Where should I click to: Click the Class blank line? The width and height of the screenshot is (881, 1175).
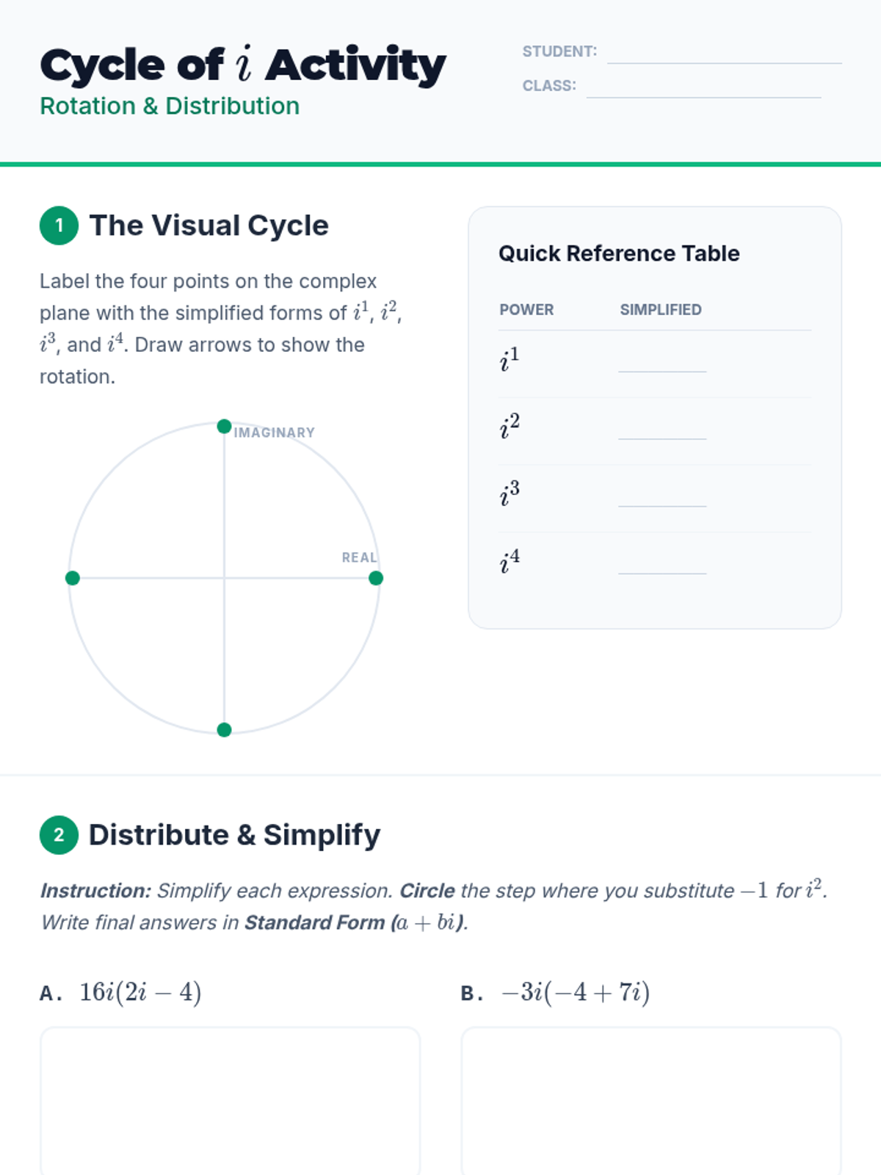point(703,88)
